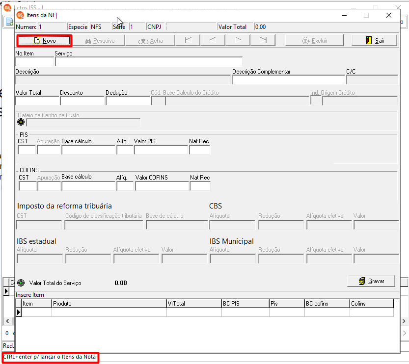The image size is (409, 364).
Task: Click the Valor COFINS field
Action: pos(162,186)
